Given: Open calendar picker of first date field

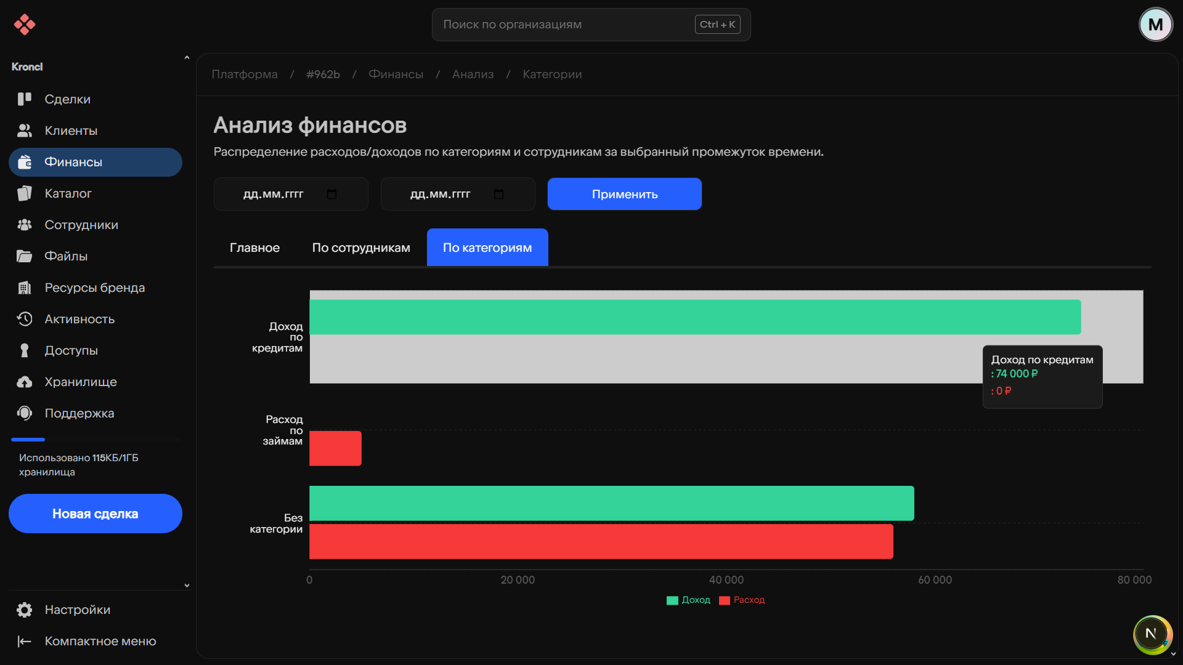Looking at the screenshot, I should coord(331,195).
